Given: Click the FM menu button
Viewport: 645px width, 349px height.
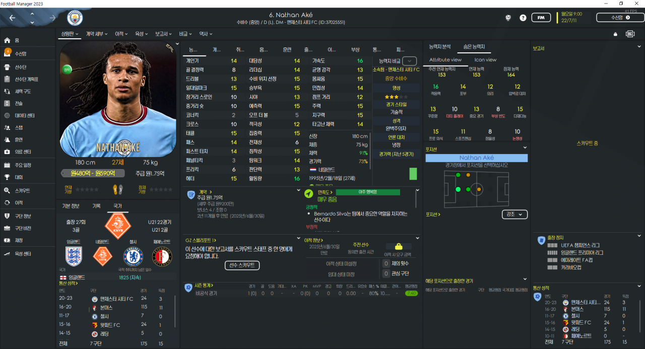Looking at the screenshot, I should pyautogui.click(x=541, y=18).
